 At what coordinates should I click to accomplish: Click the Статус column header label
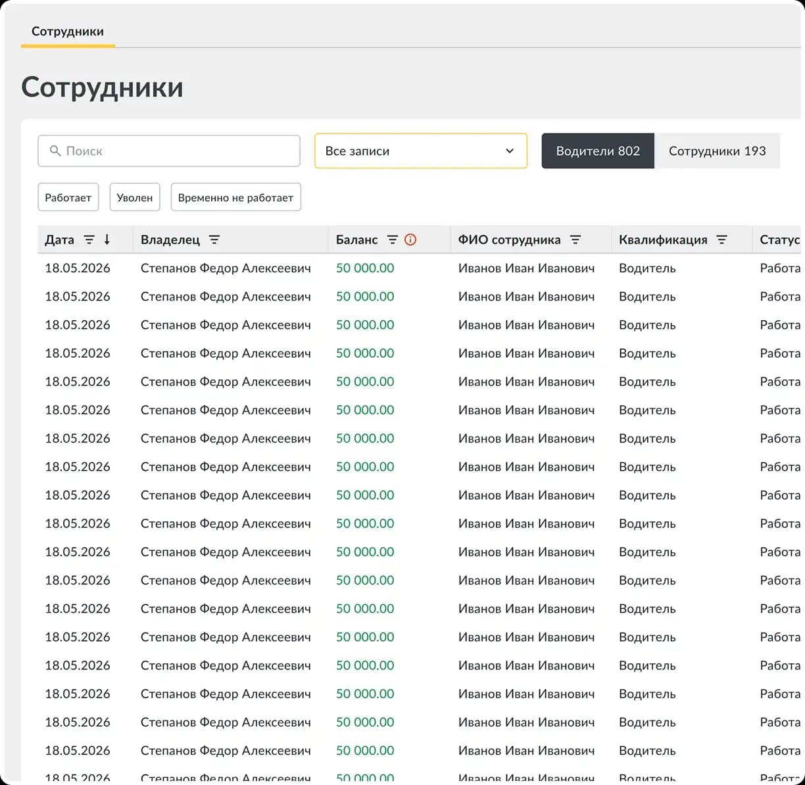(780, 240)
